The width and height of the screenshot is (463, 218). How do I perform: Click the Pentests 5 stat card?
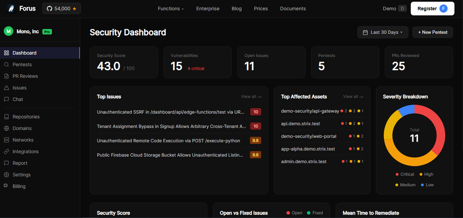click(345, 62)
